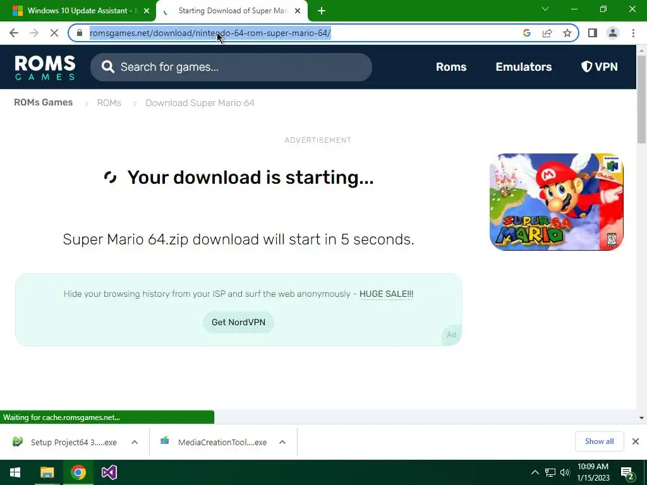Open the volume tray icon
647x485 pixels.
click(565, 472)
